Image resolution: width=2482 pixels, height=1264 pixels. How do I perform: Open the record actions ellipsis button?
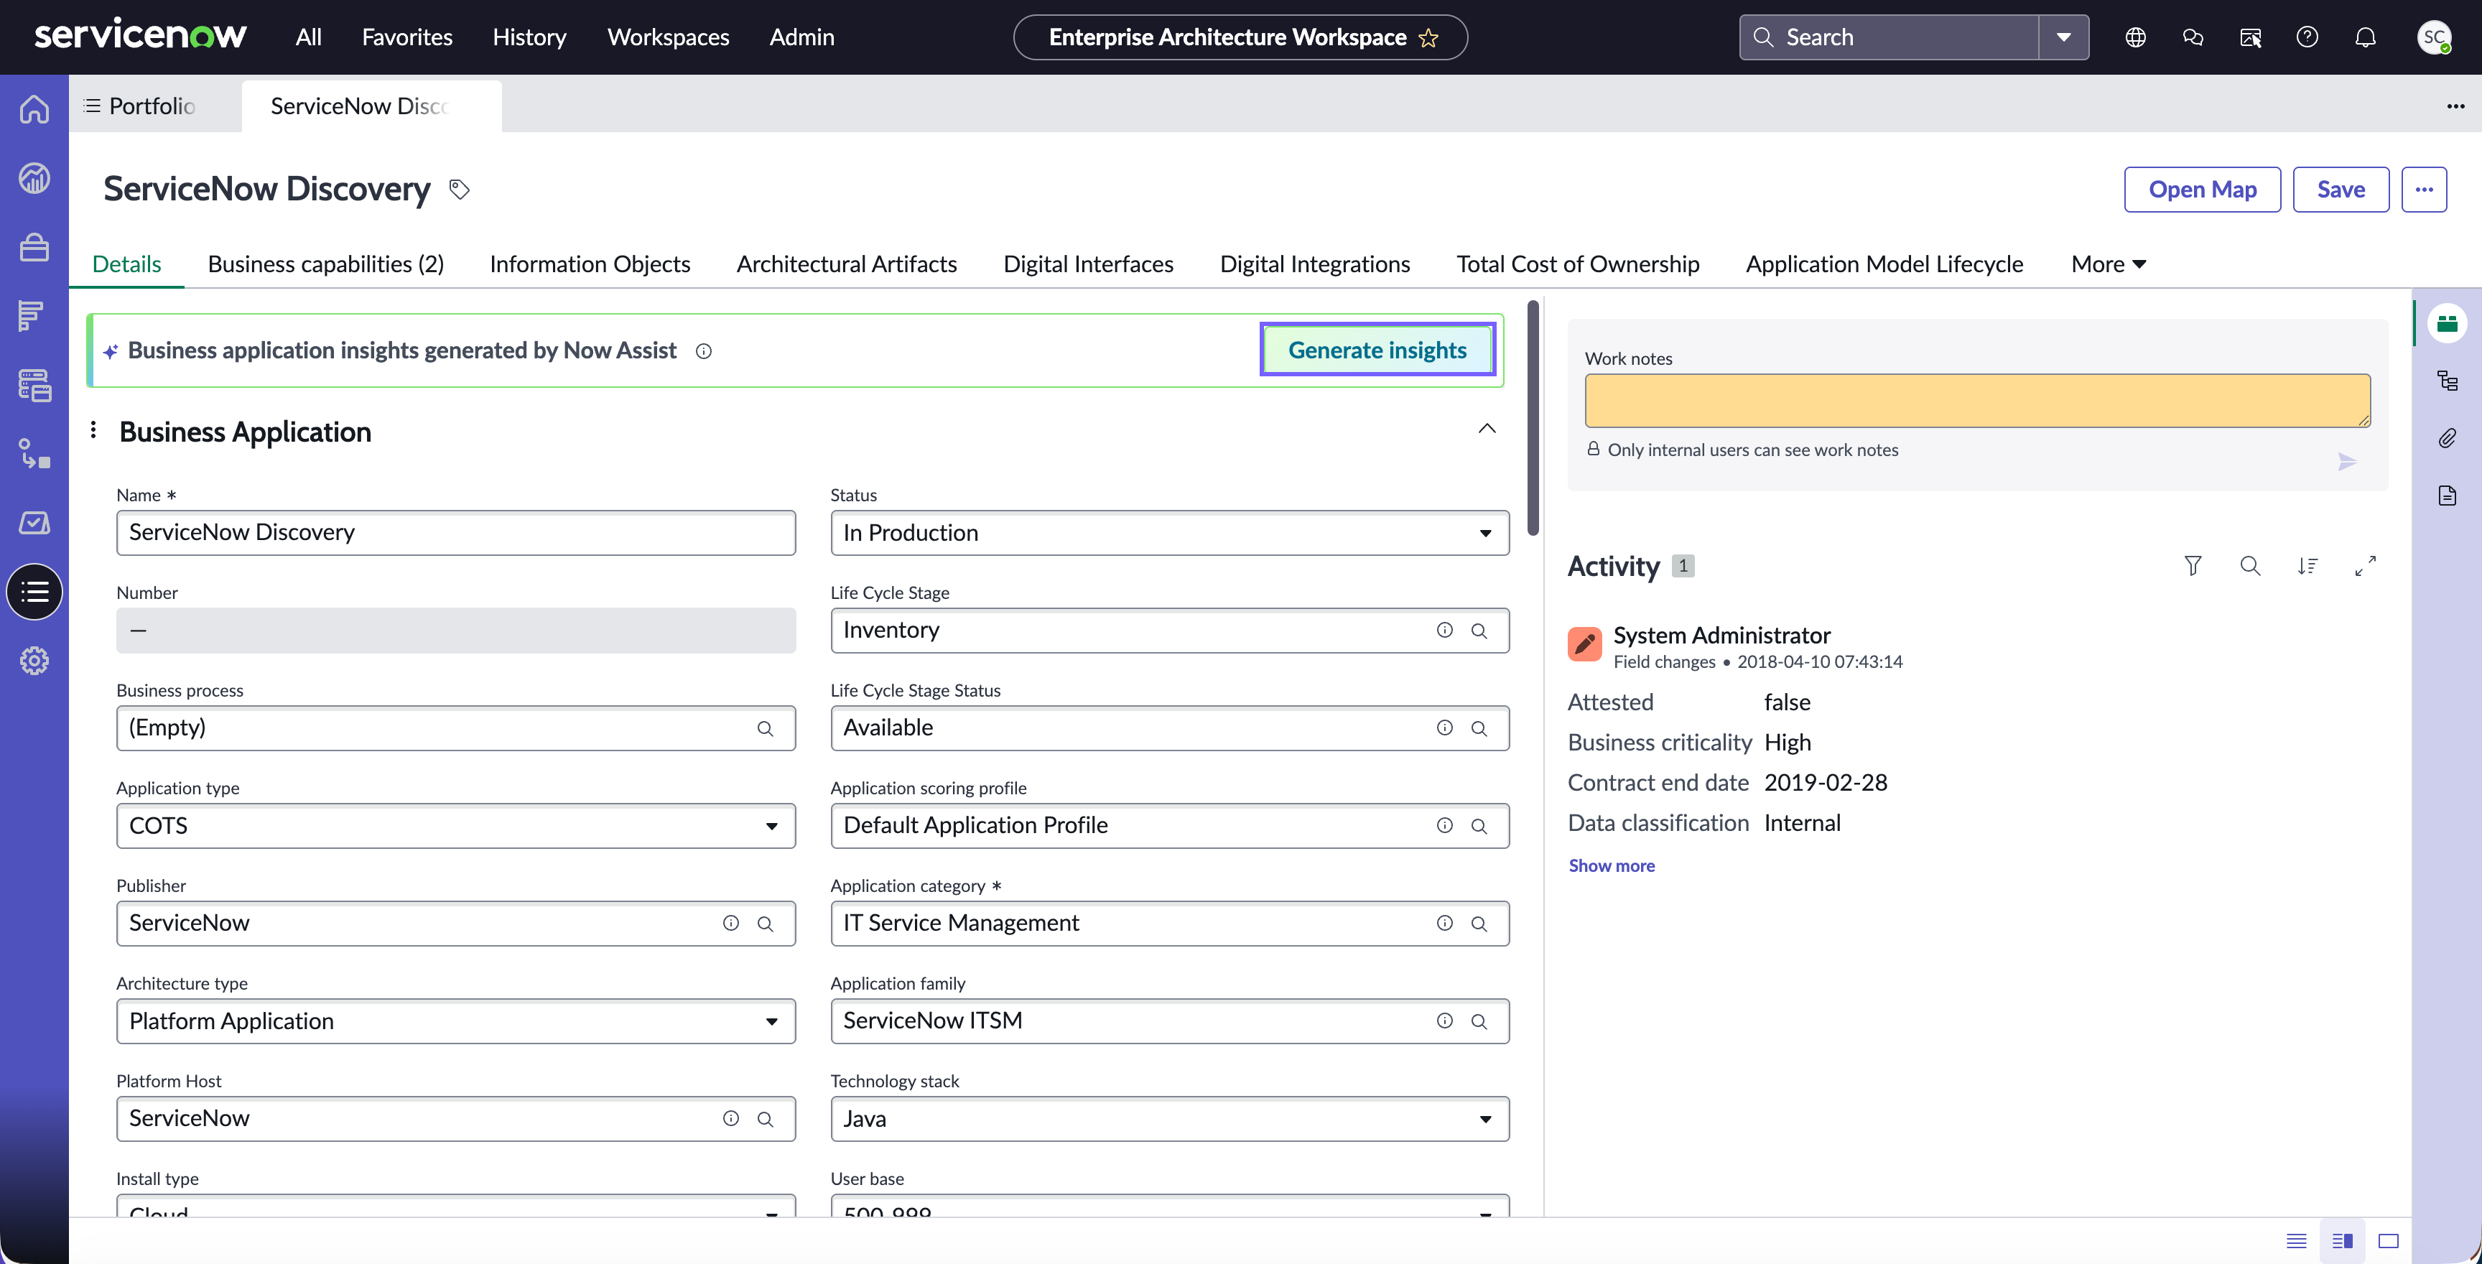(2423, 189)
